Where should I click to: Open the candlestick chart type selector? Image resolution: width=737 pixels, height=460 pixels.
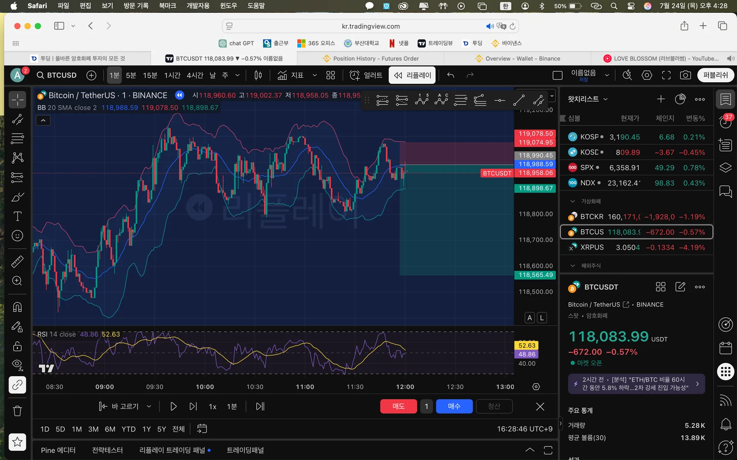click(258, 75)
